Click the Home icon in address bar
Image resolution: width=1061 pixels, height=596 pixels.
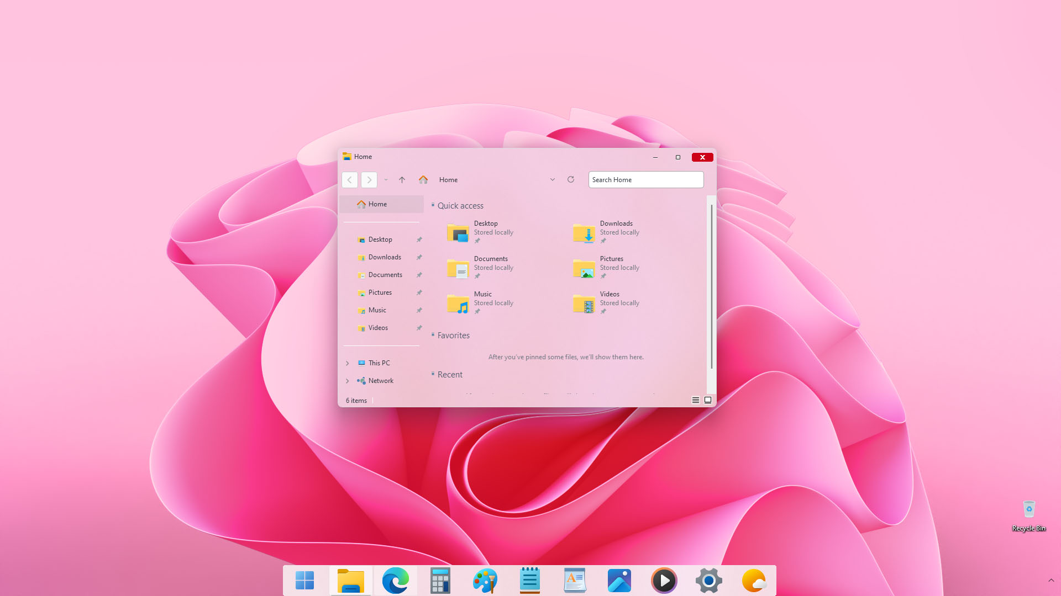[x=423, y=180]
